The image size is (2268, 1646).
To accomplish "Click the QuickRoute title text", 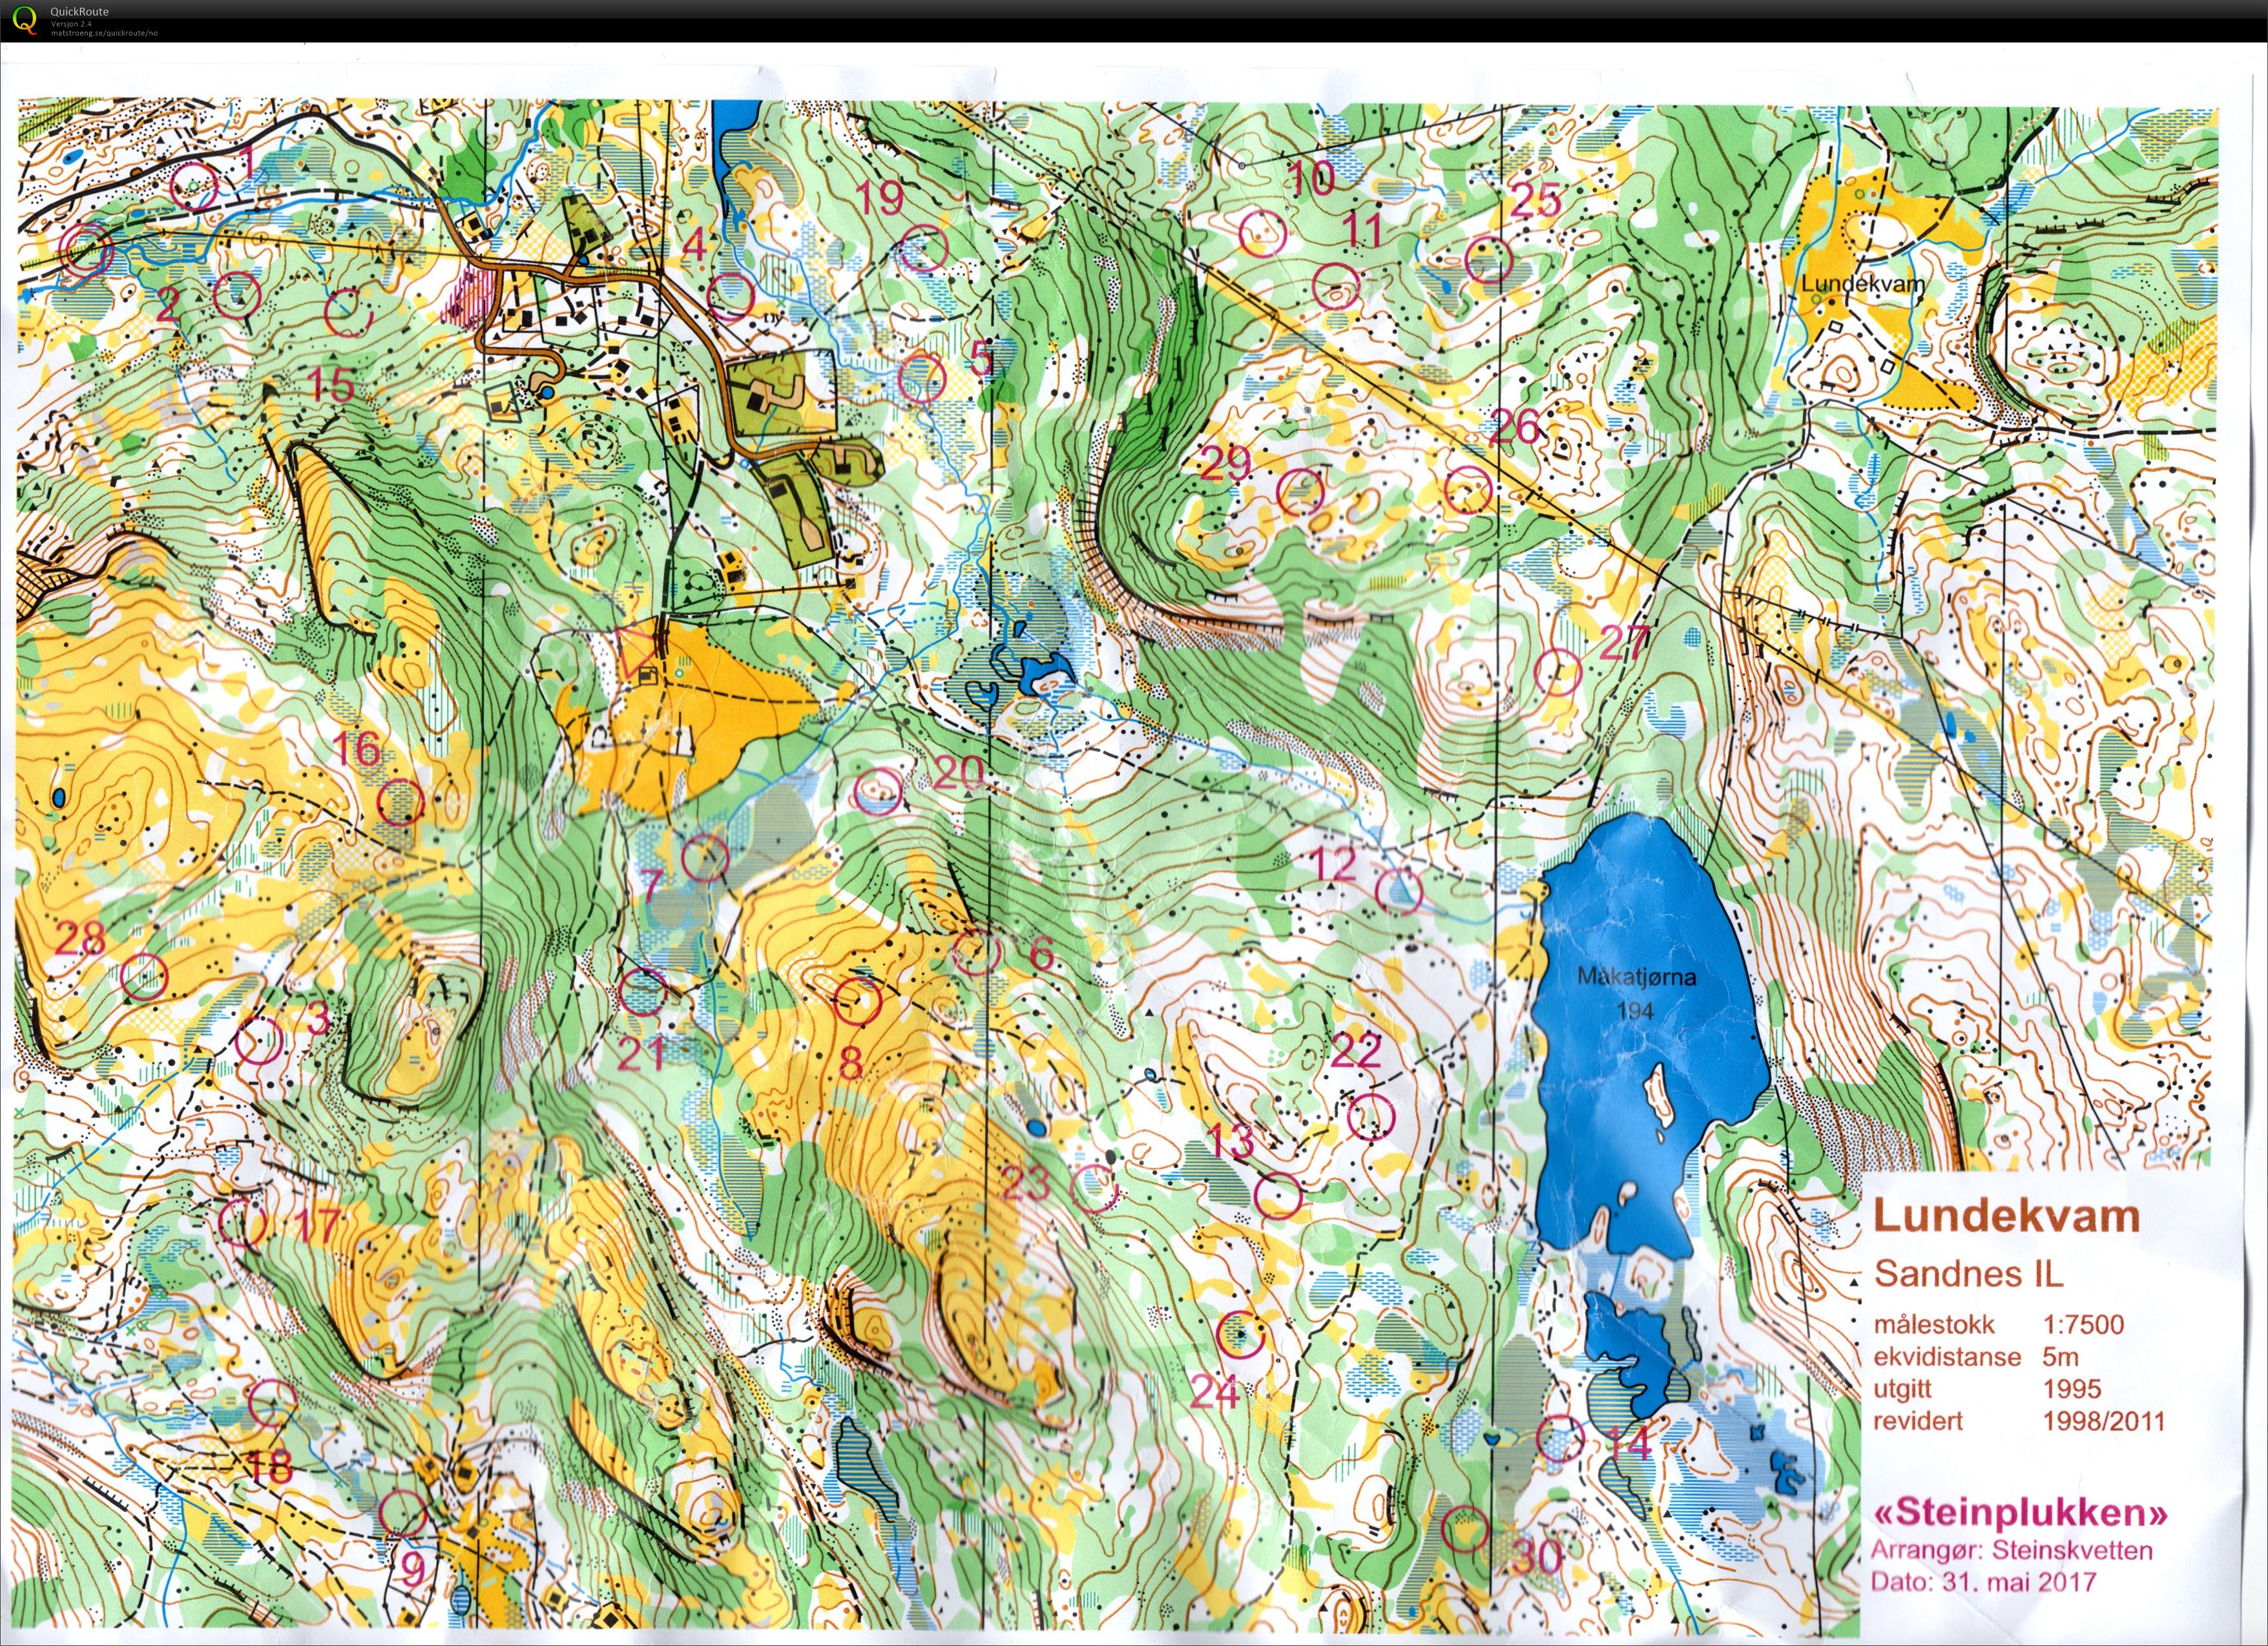I will point(80,12).
